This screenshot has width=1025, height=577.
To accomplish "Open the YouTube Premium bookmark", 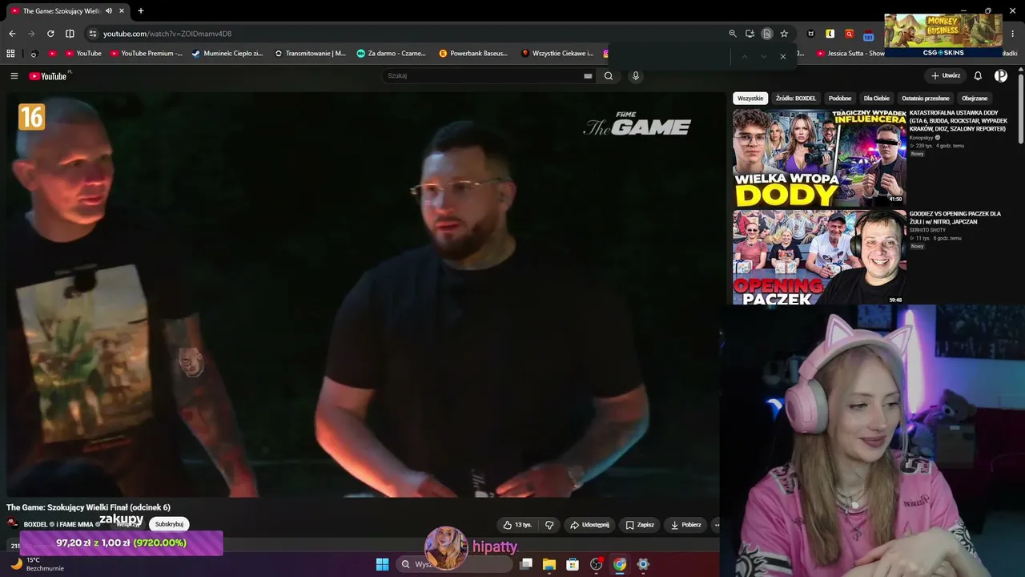I will (147, 54).
